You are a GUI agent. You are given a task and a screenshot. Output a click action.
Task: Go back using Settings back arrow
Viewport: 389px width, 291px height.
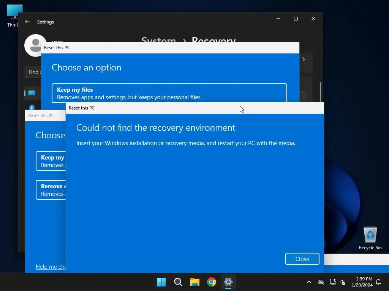coord(27,22)
